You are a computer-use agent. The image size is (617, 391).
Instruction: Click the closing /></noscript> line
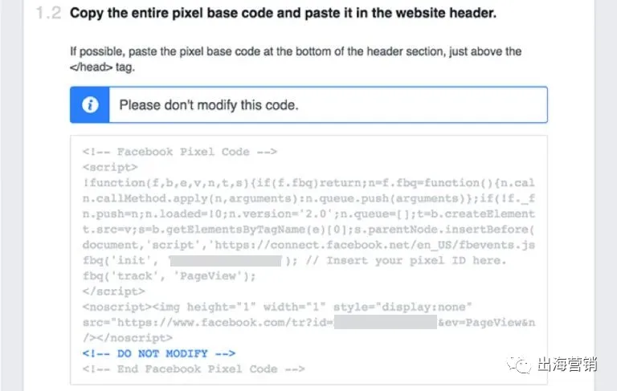coord(128,338)
